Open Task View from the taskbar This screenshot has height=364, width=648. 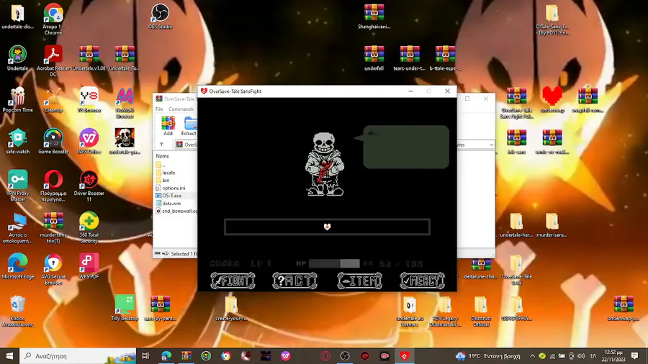point(145,356)
